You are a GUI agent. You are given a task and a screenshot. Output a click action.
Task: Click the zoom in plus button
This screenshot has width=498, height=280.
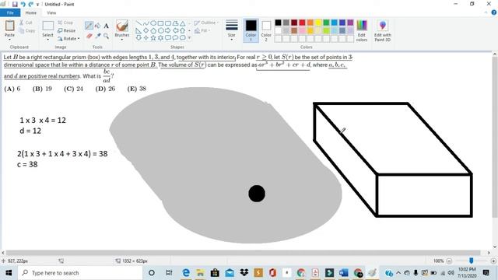pos(493,261)
